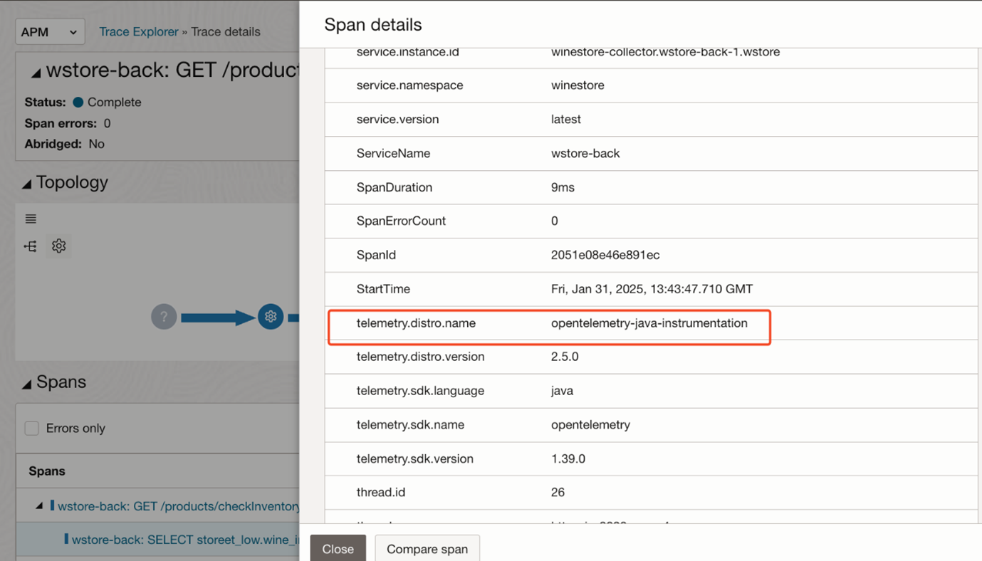This screenshot has height=561, width=982.
Task: Collapse the Spans section
Action: (x=27, y=384)
